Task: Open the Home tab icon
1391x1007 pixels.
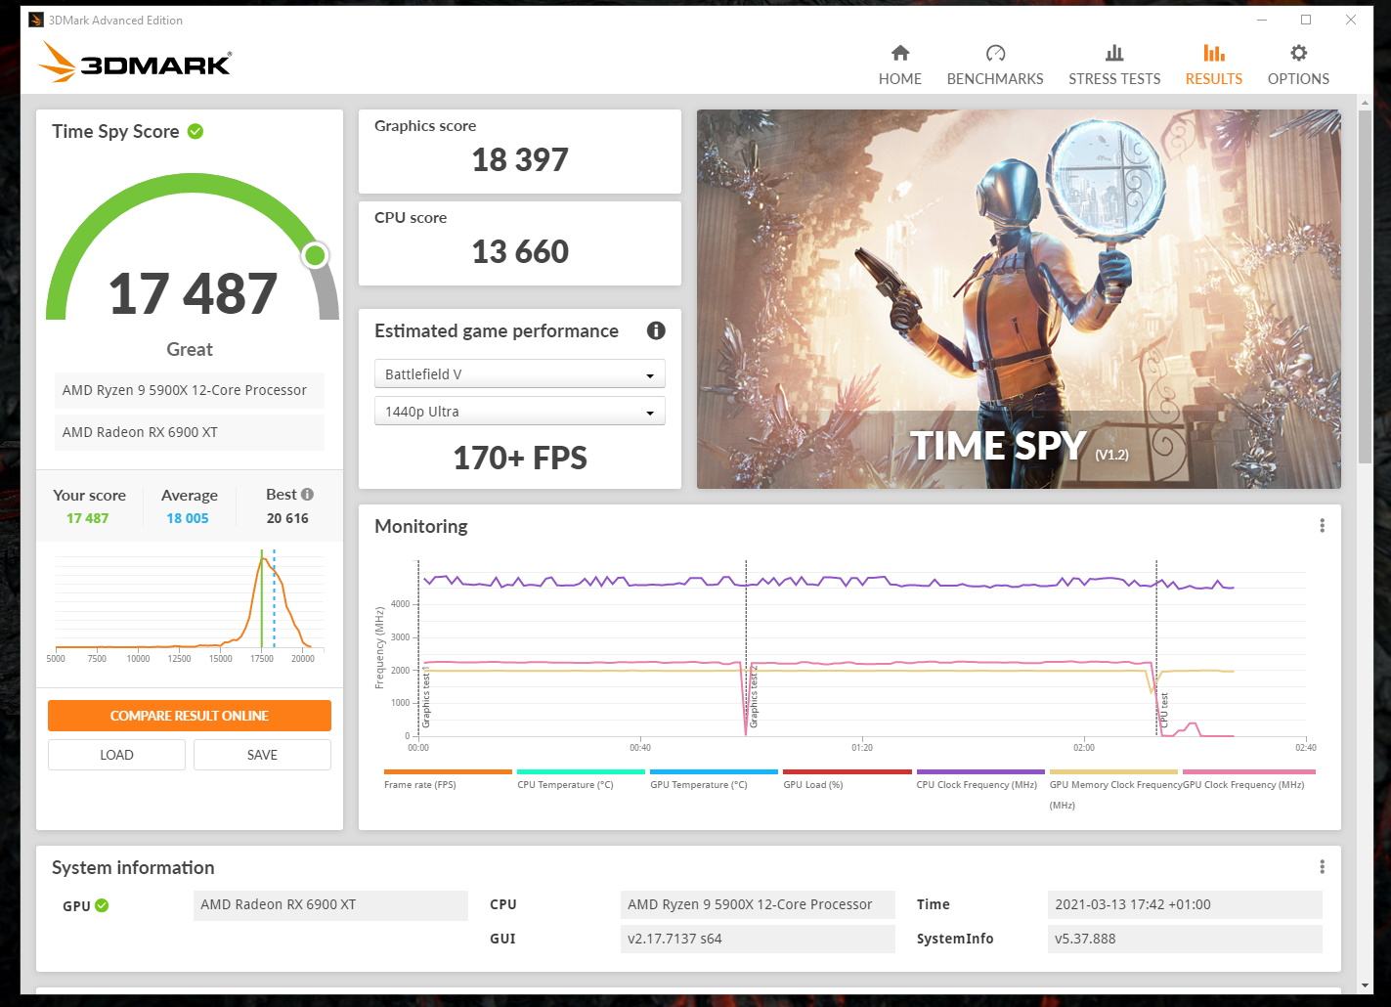Action: [900, 53]
